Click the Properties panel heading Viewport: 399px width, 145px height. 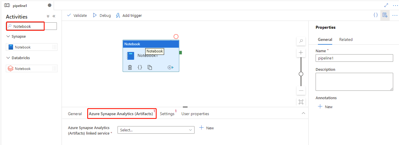coord(325,27)
